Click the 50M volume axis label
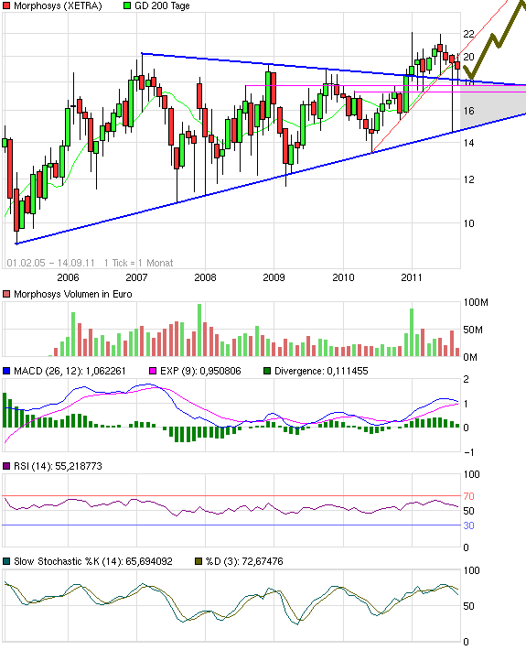This screenshot has height=650, width=526. coord(473,330)
